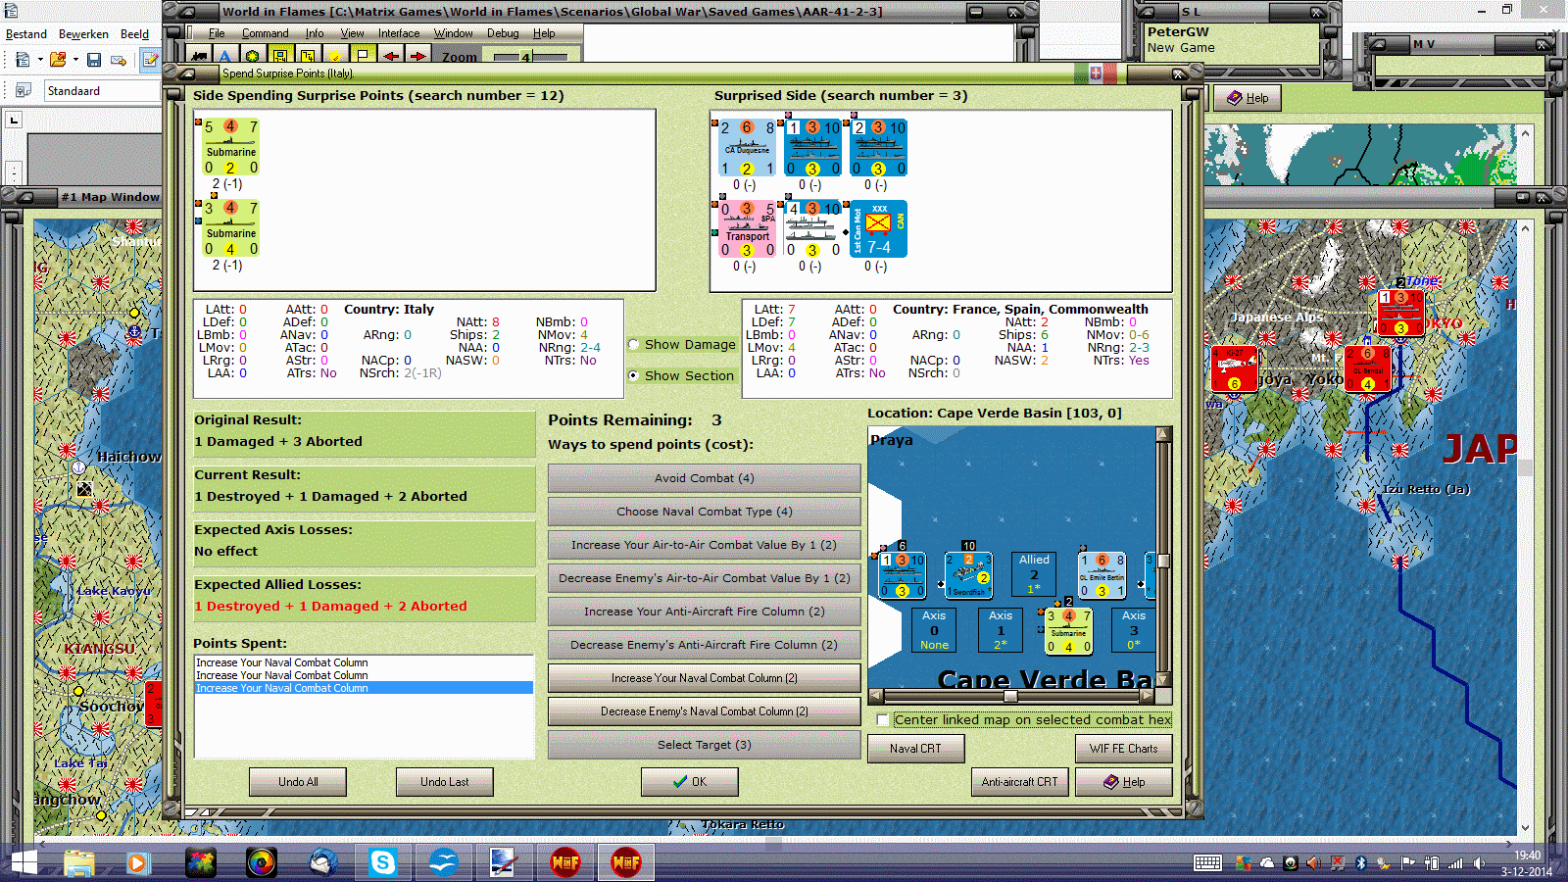This screenshot has height=882, width=1568.
Task: Confirm with the OK button
Action: [x=690, y=782]
